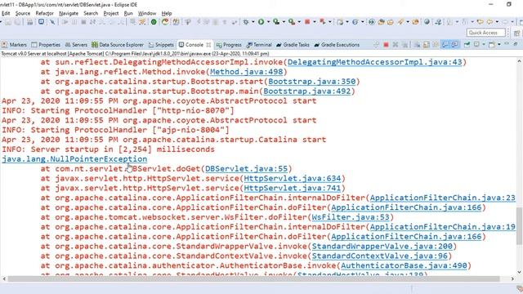Open the StandardWrapperValve.java:200 link
Image resolution: width=523 pixels, height=294 pixels.
coord(382,246)
